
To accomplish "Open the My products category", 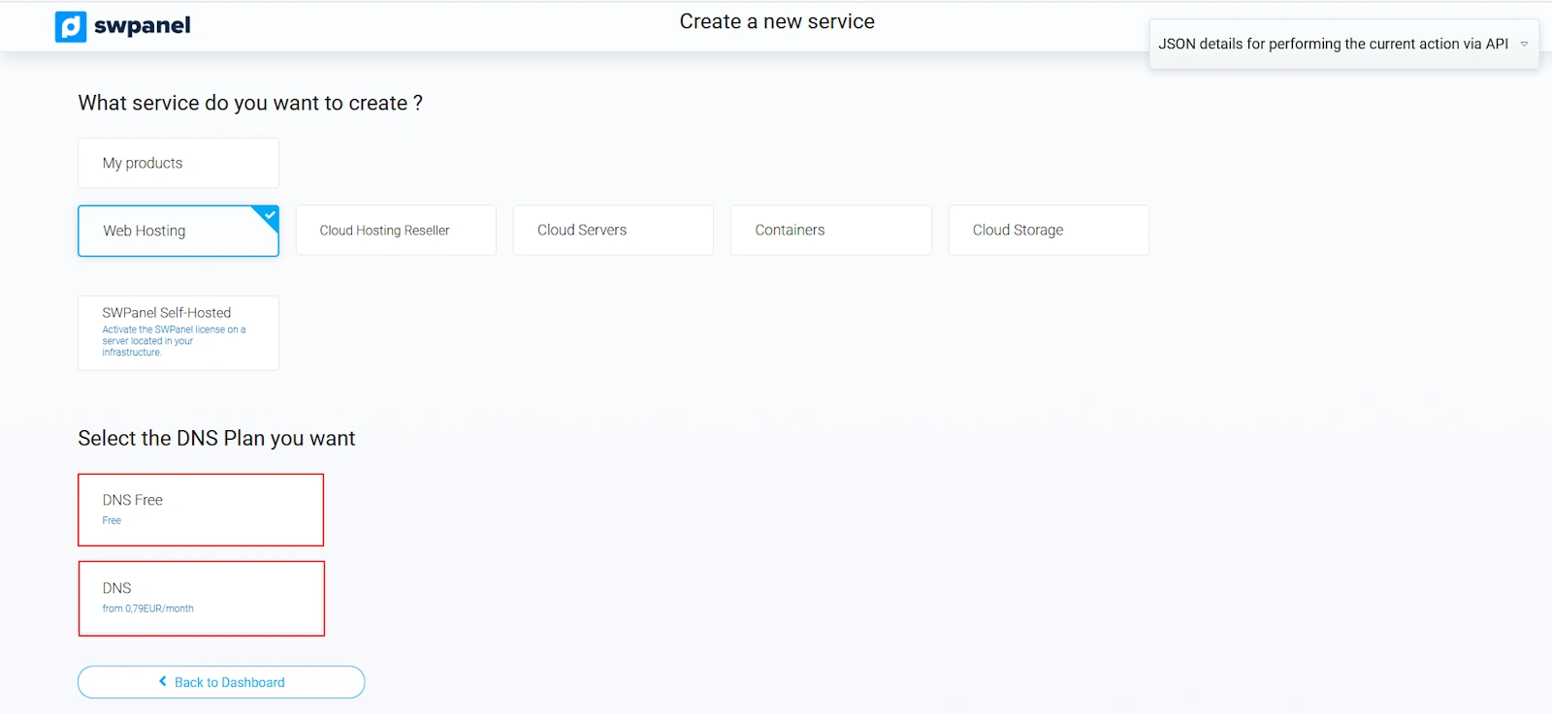I will click(178, 163).
